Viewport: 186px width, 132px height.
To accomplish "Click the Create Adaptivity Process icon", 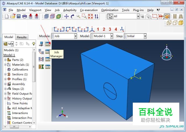I will click(41, 52).
